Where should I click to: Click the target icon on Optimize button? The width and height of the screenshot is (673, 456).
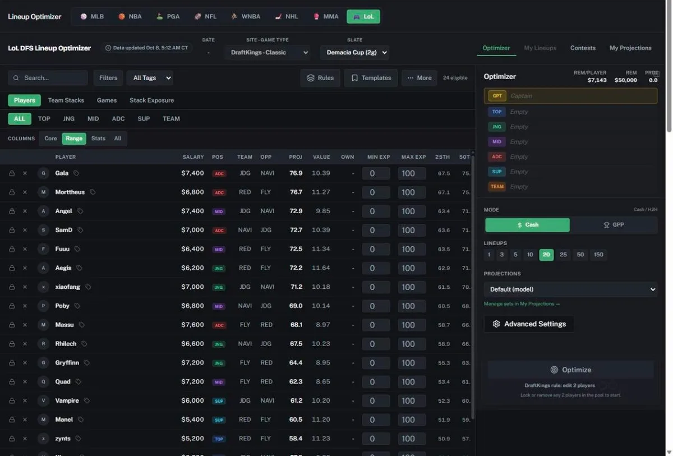tap(554, 370)
